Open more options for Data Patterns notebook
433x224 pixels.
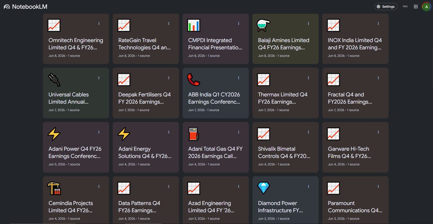coord(169,187)
